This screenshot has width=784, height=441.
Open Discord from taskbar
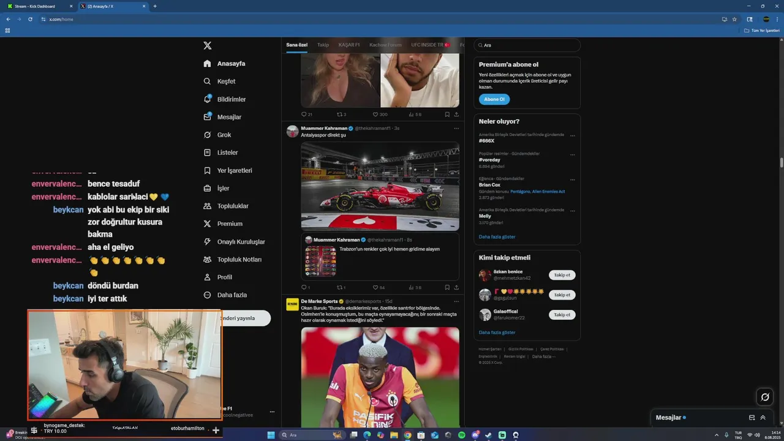coord(475,435)
